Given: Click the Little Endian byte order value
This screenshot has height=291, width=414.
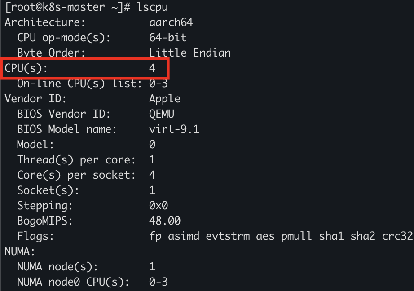Looking at the screenshot, I should coord(190,53).
